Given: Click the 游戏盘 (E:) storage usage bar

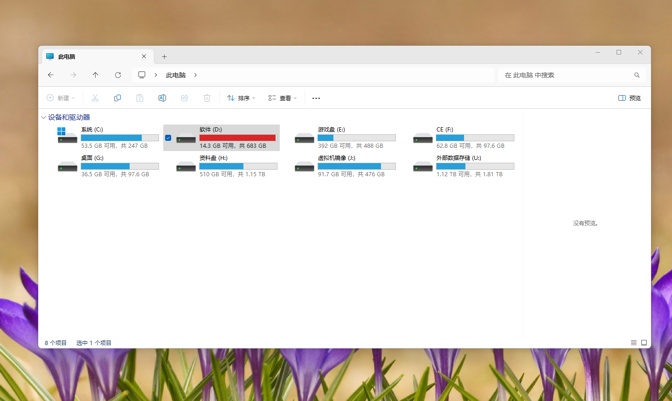Looking at the screenshot, I should pos(356,138).
